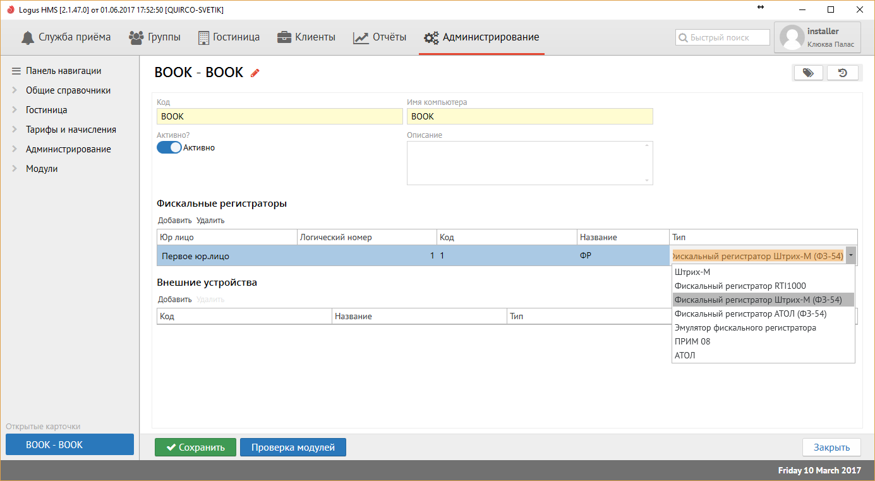Viewport: 875px width, 481px height.
Task: Switch to the Клиенты tab
Action: 306,37
